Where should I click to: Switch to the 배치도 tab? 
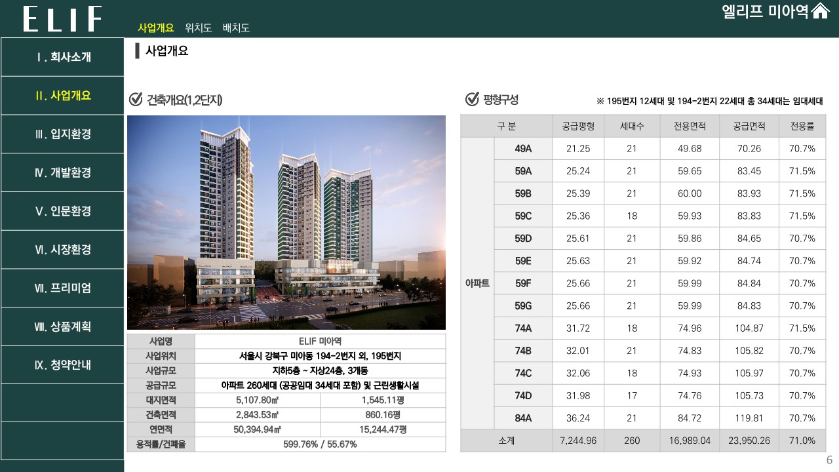tap(236, 28)
